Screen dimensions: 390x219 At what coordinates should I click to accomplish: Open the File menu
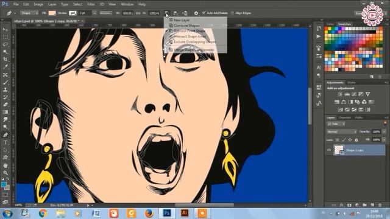pos(16,4)
